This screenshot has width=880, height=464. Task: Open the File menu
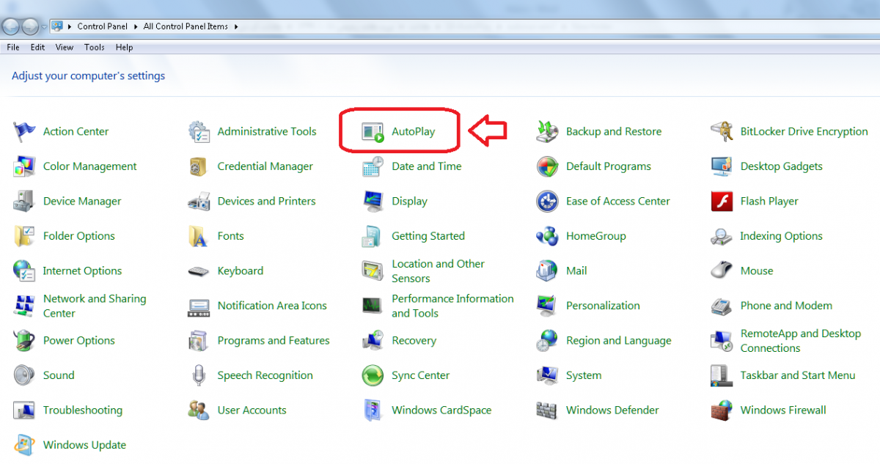(x=13, y=47)
